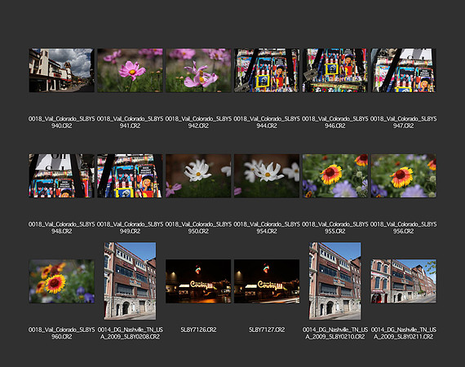Select the painting thumbnail 949.CR2

tap(130, 176)
